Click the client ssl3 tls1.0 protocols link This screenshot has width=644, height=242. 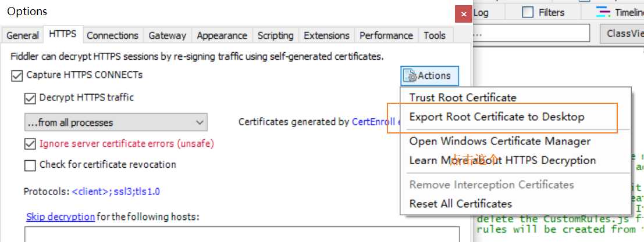(x=116, y=192)
